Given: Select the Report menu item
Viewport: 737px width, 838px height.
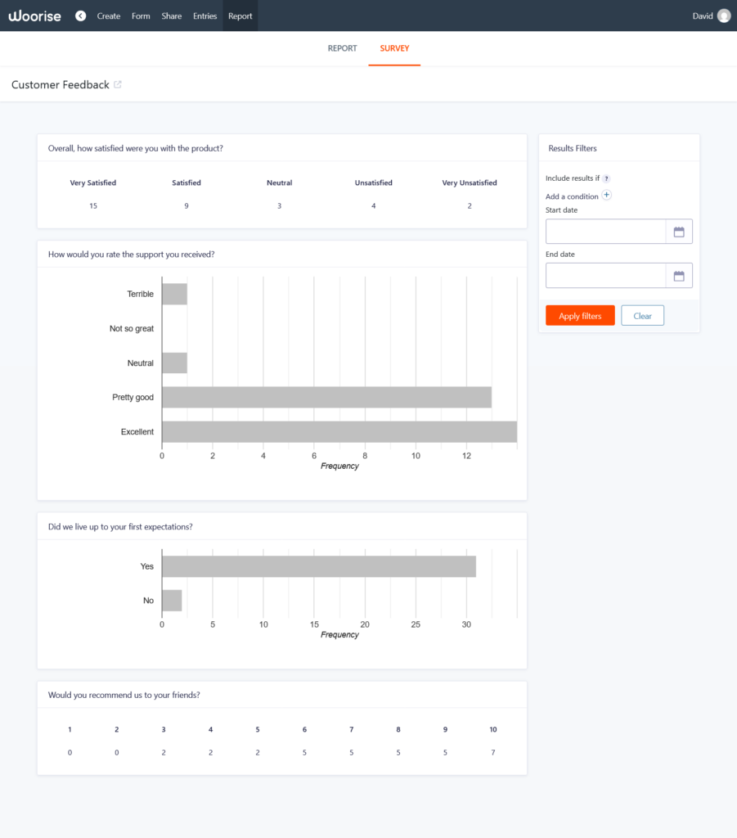Looking at the screenshot, I should (x=240, y=15).
